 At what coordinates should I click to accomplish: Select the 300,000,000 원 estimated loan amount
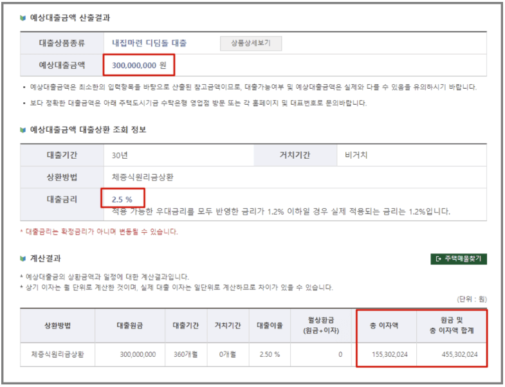coord(139,66)
